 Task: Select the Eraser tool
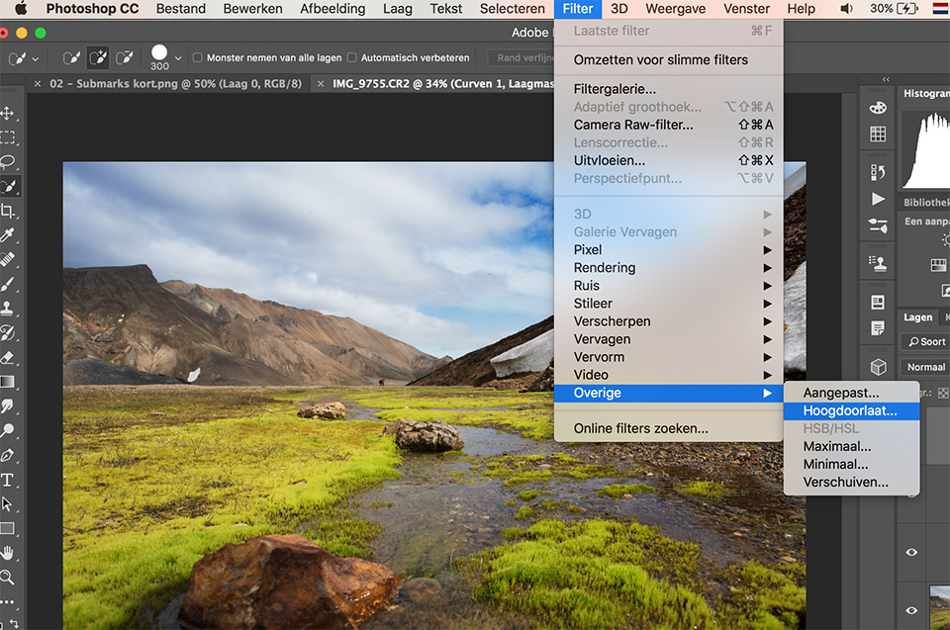[x=7, y=357]
